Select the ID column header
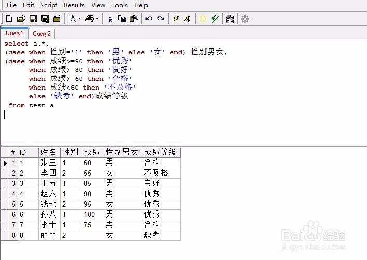The width and height of the screenshot is (367, 260). point(28,152)
